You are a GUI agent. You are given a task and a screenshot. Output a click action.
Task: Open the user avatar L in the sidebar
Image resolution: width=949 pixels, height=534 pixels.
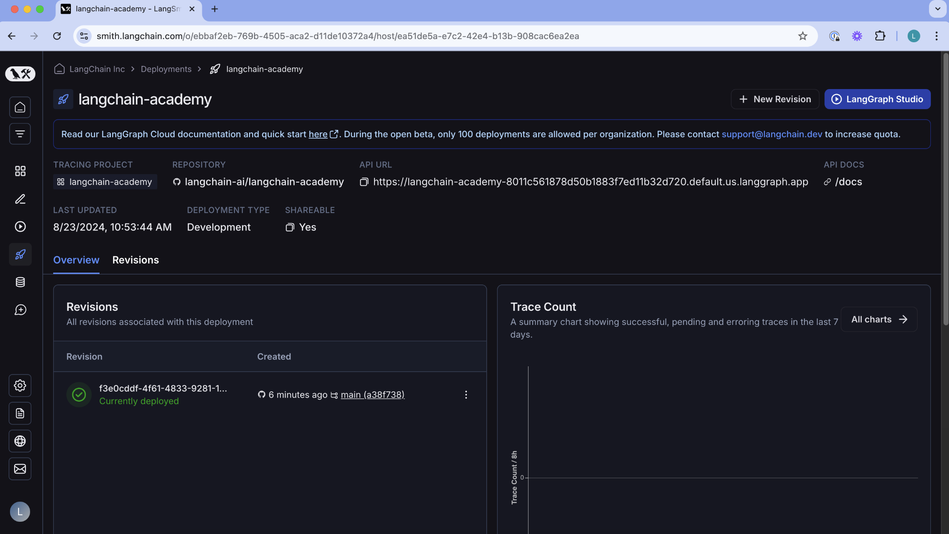tap(20, 512)
